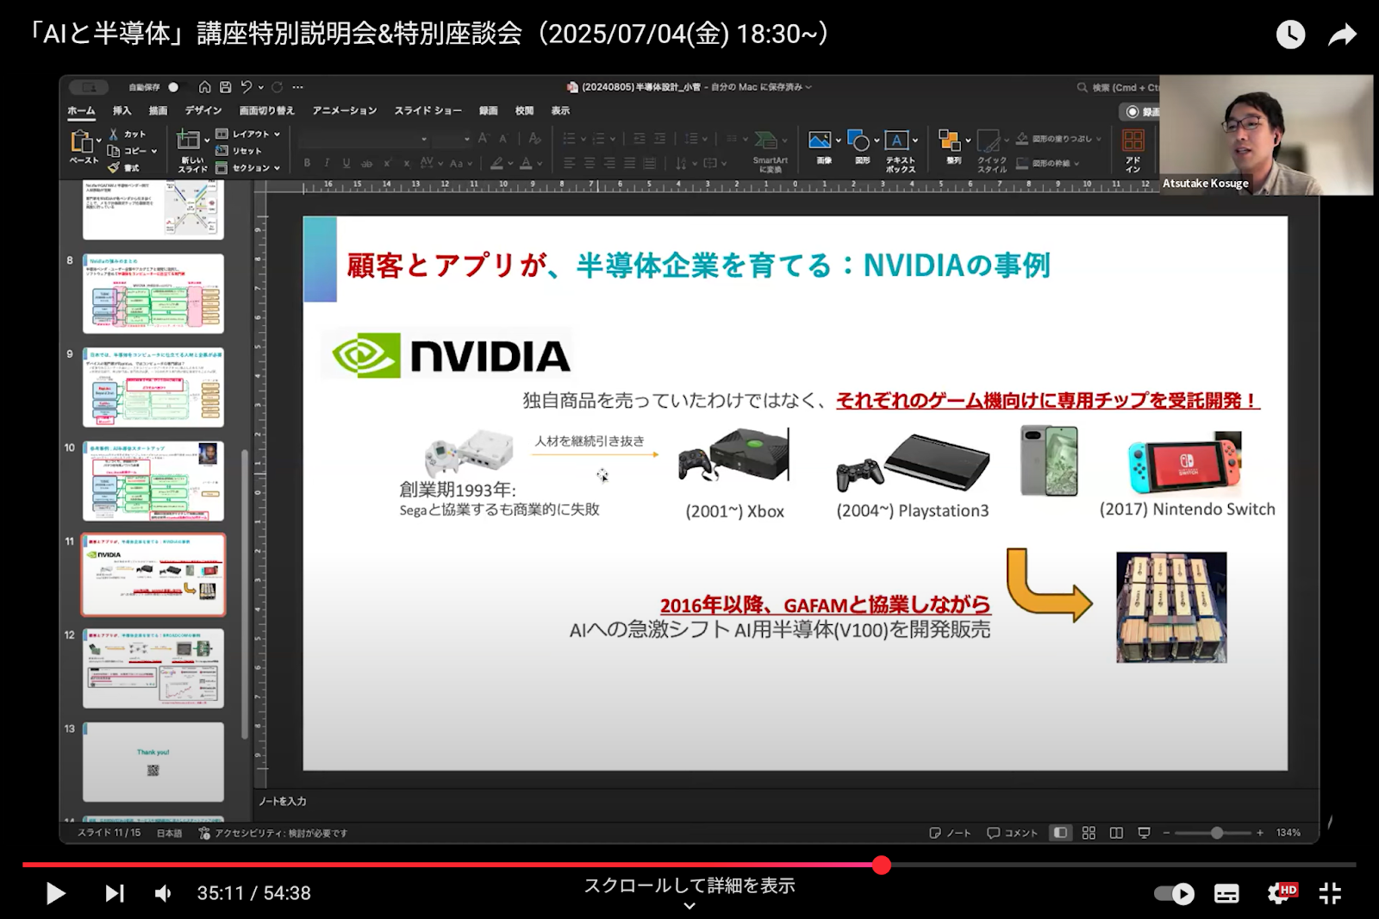Toggle Strikethrough formatting
Screen dimensions: 1379x919
367,163
